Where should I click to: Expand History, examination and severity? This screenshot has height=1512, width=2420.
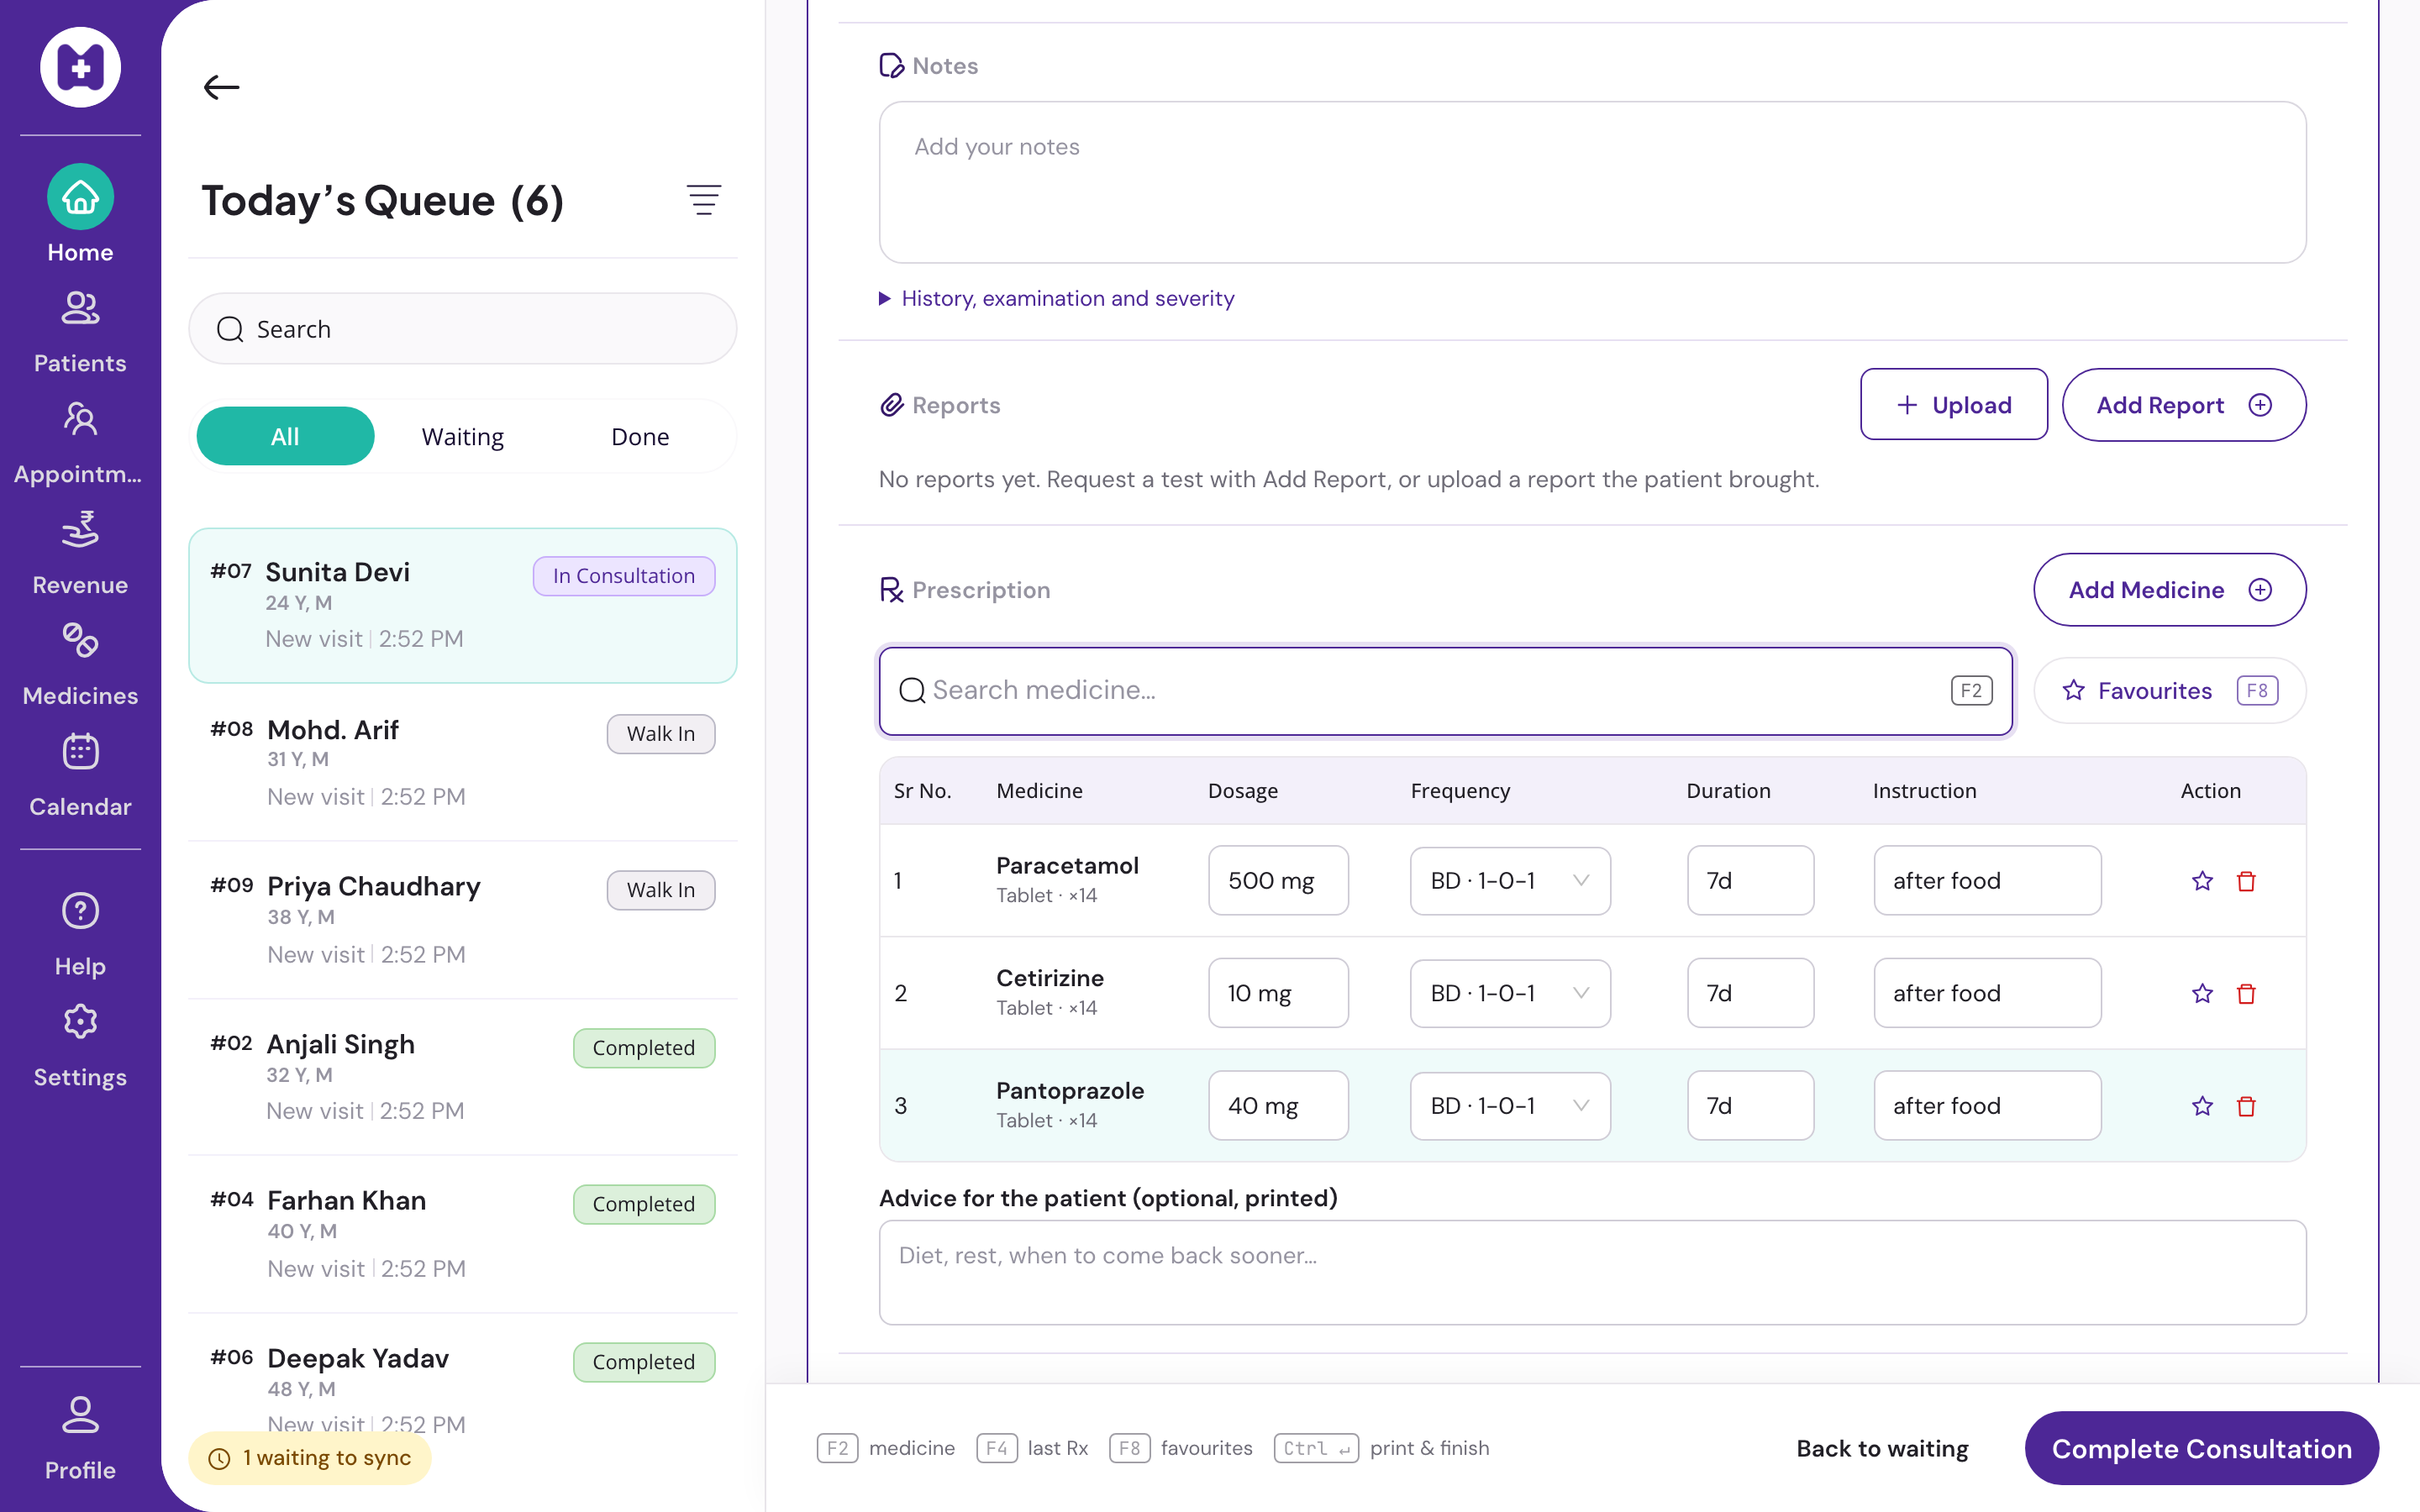[x=1056, y=298]
